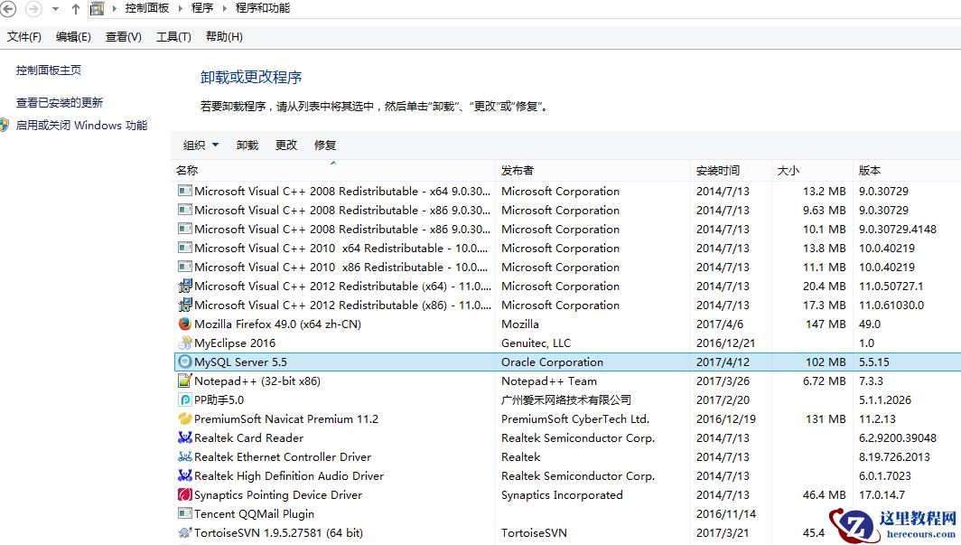Click Navicat Premium icon

tap(184, 418)
